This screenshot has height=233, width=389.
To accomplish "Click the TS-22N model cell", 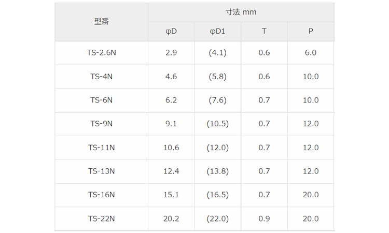I will coord(101,219).
